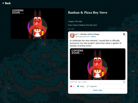
Task: Open the large Coming Soon preview image
Action: point(38,24)
